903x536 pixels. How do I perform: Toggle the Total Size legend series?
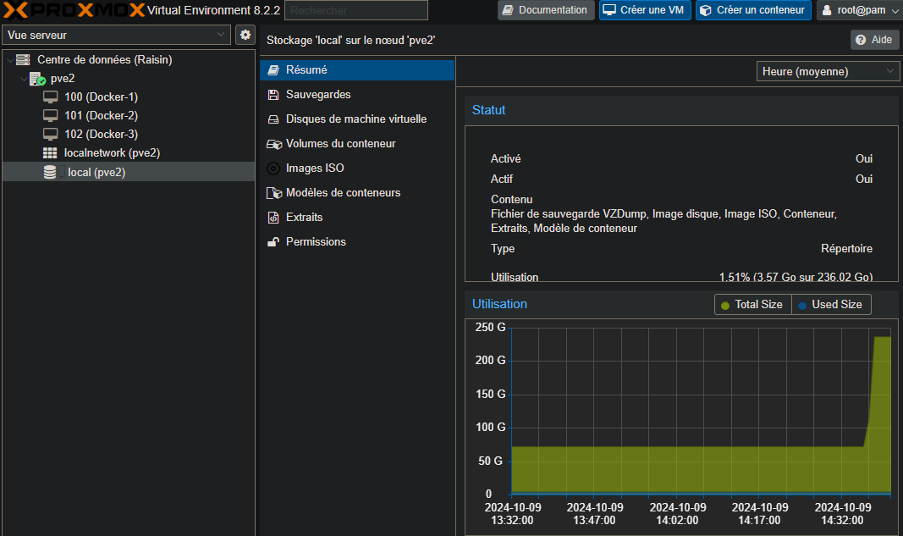click(x=752, y=305)
